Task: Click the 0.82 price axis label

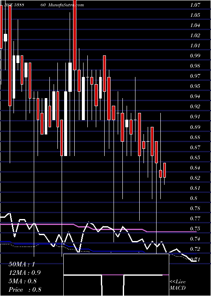Action: (195, 178)
